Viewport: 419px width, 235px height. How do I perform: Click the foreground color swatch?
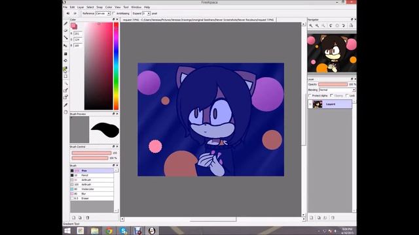pyautogui.click(x=73, y=25)
